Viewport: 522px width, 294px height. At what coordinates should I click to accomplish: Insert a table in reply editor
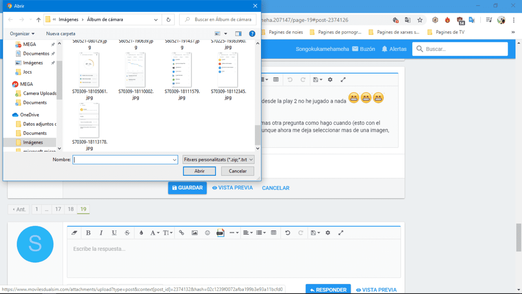coord(274,233)
